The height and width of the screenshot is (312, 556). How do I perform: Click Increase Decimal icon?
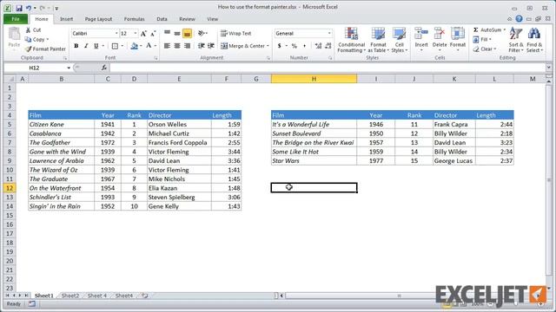[318, 46]
